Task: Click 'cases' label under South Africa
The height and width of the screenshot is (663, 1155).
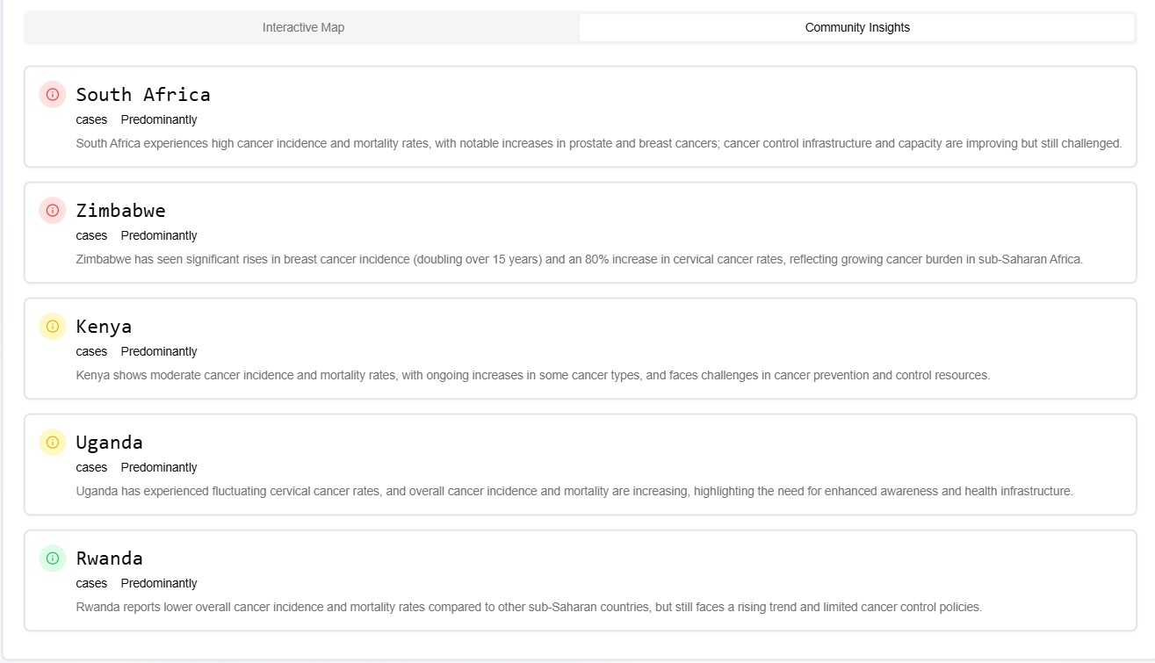Action: pyautogui.click(x=91, y=119)
